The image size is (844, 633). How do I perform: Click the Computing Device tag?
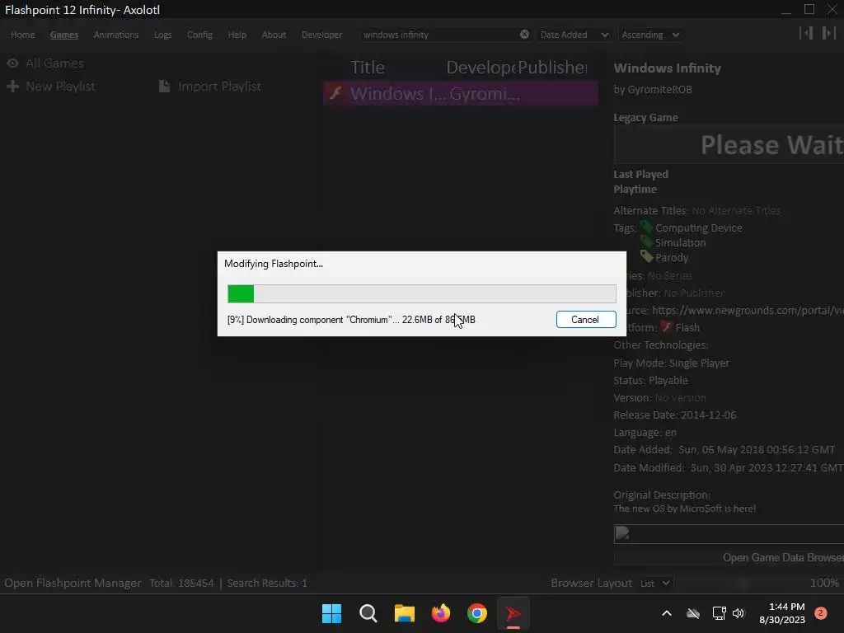click(x=699, y=227)
